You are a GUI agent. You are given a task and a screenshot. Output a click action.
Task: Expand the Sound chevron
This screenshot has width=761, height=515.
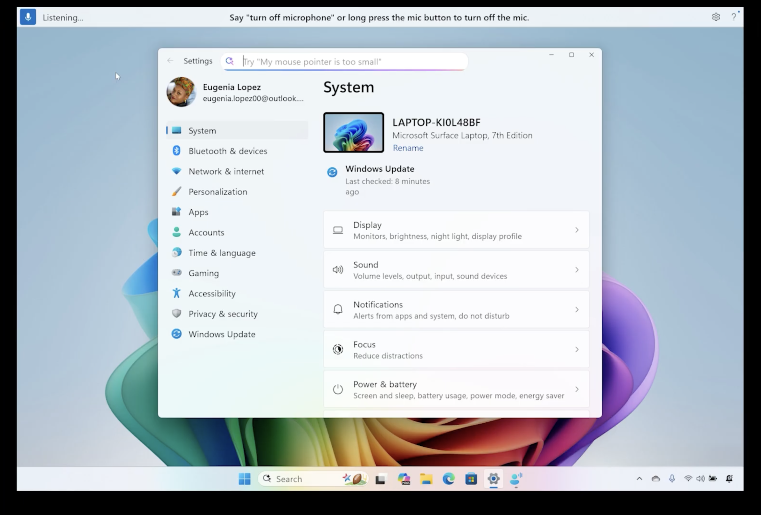pos(577,270)
